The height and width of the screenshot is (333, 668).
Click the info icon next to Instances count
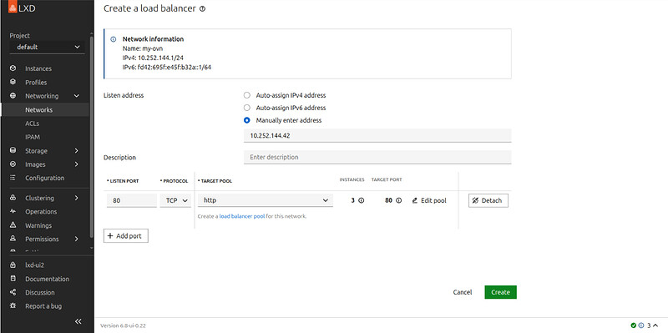[x=362, y=200]
